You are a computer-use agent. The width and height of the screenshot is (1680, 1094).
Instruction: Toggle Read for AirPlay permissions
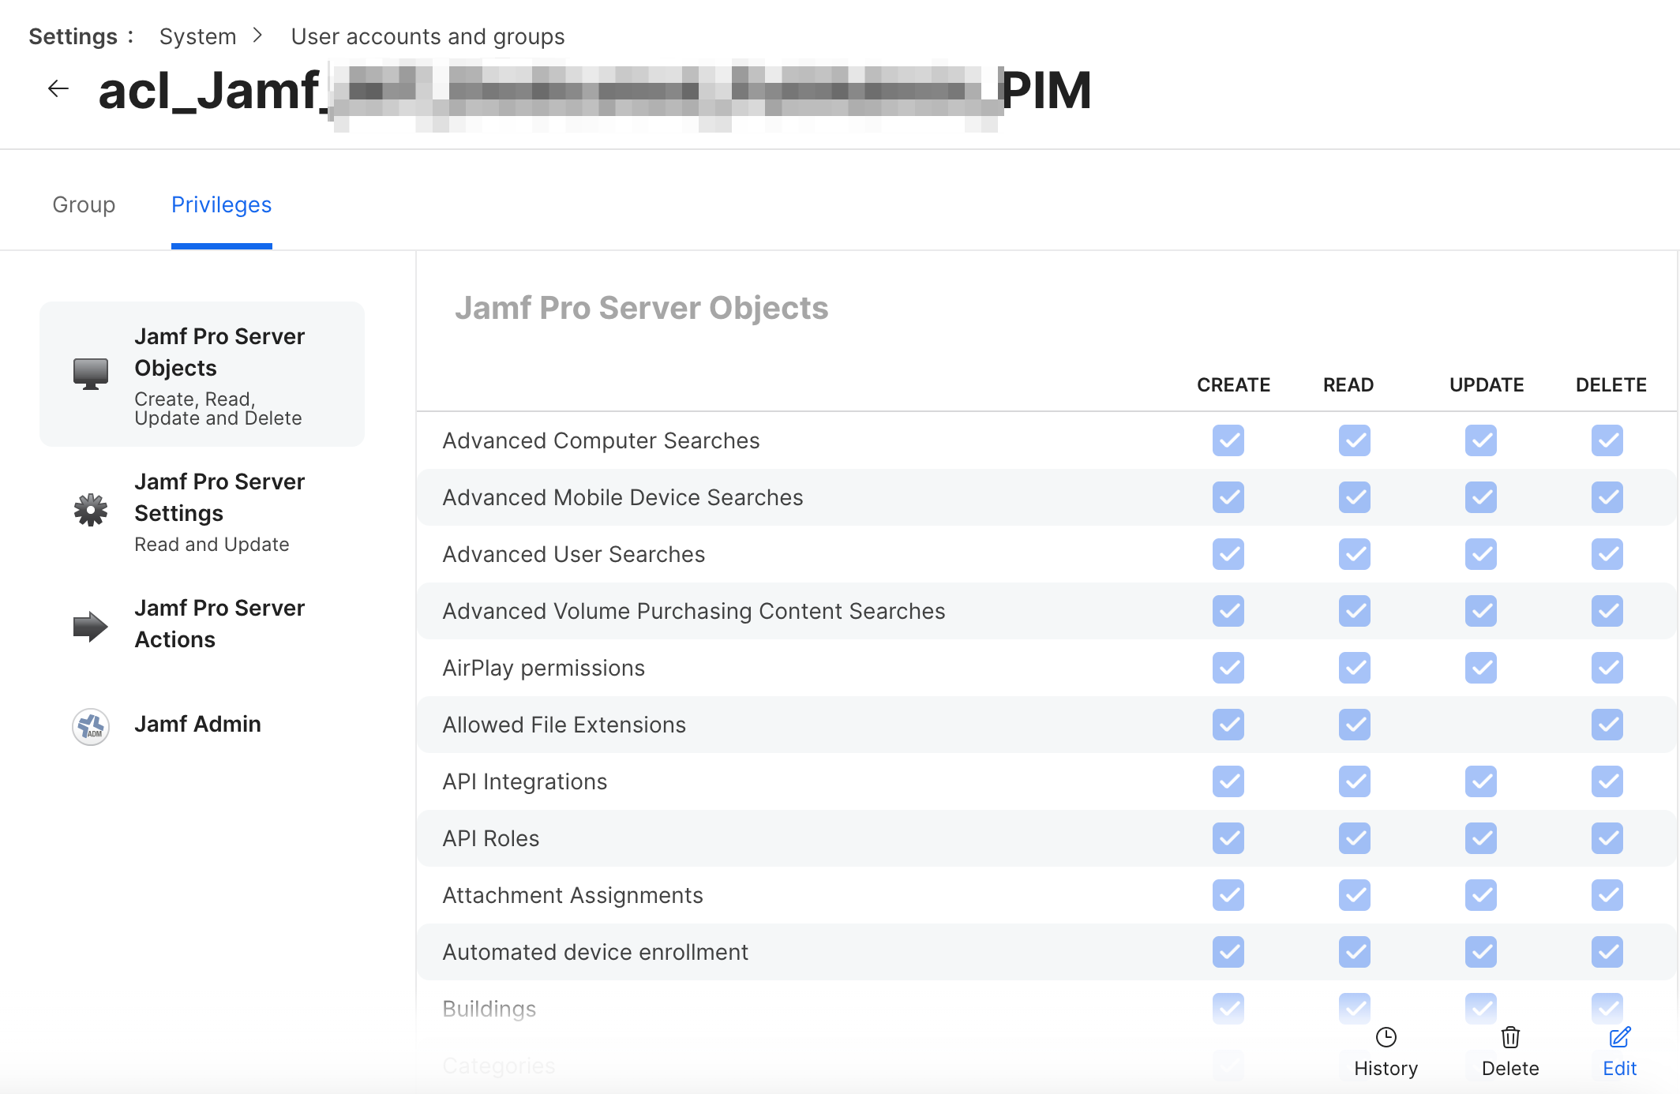point(1355,668)
